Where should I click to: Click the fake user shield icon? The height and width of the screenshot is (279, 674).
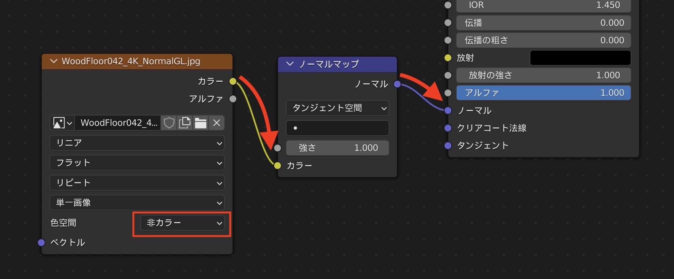[169, 123]
